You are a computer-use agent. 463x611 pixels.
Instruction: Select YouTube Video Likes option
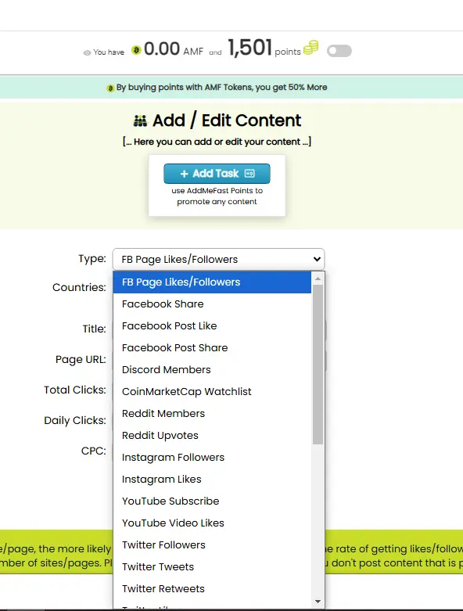(212, 523)
